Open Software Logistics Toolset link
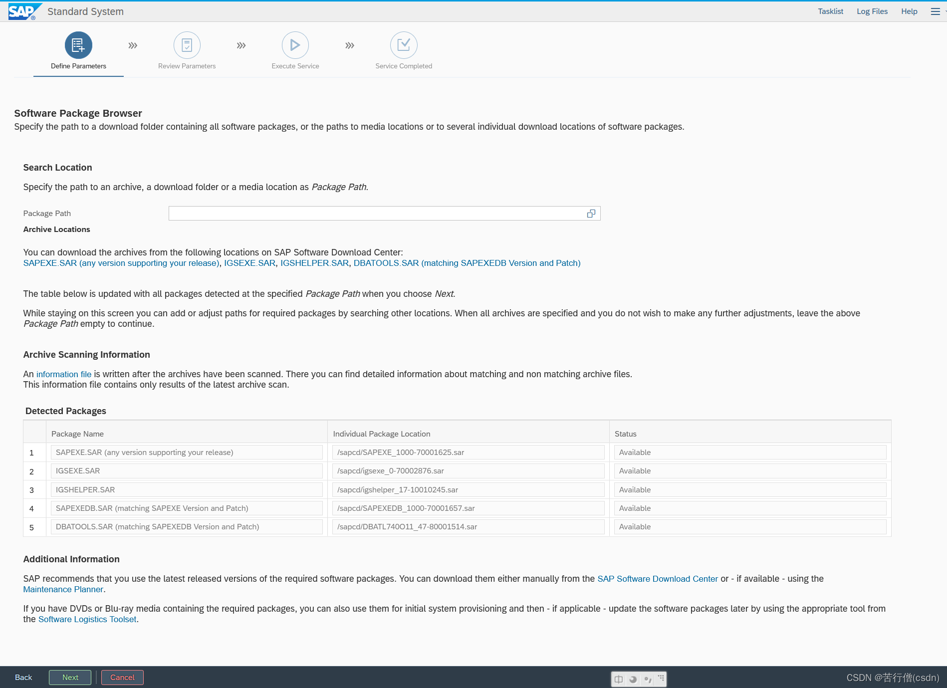The height and width of the screenshot is (688, 947). 87,619
